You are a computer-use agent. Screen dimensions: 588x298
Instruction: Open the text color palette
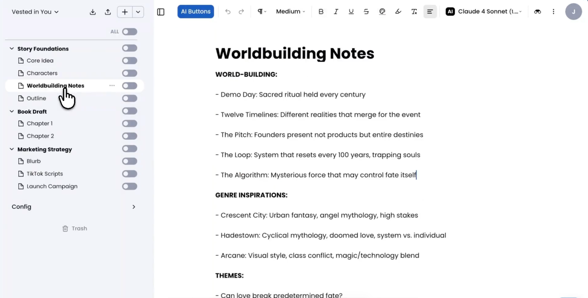[382, 11]
